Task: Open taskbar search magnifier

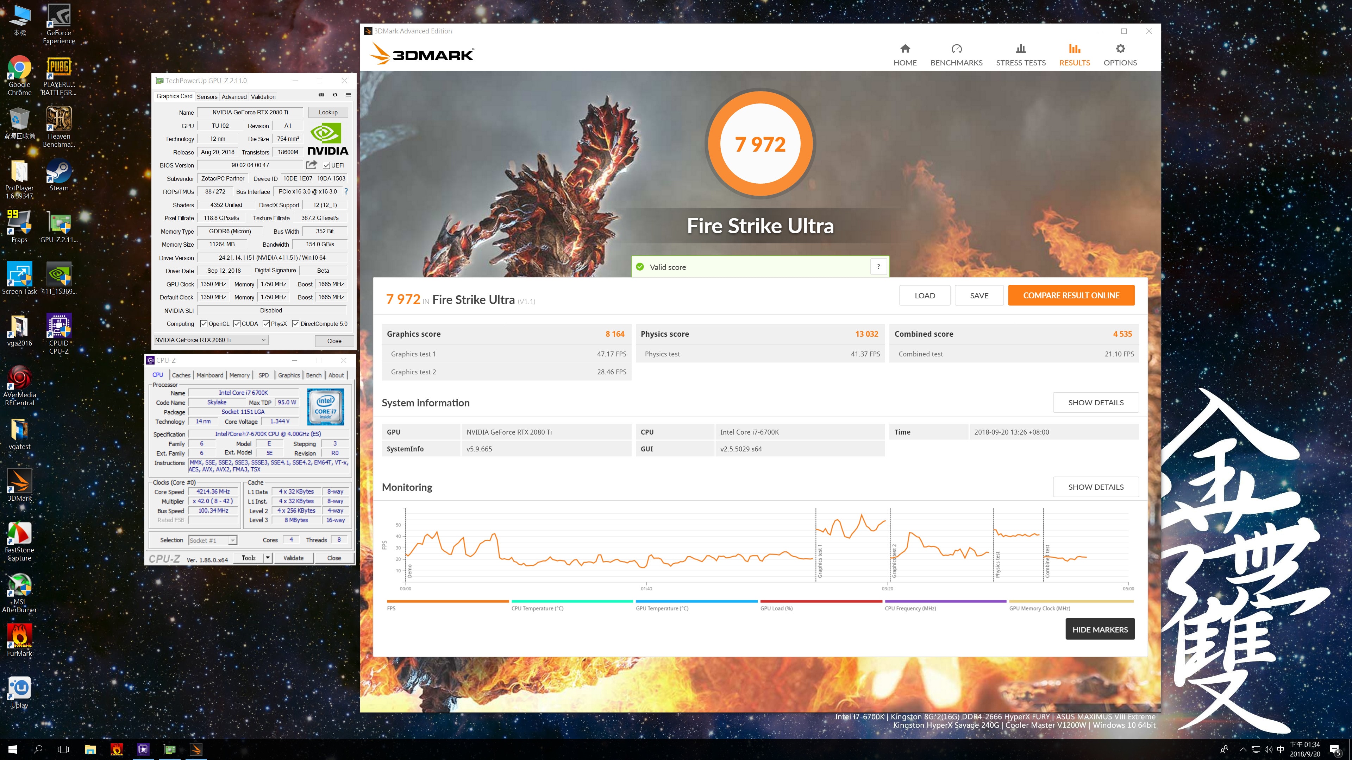Action: 38,749
